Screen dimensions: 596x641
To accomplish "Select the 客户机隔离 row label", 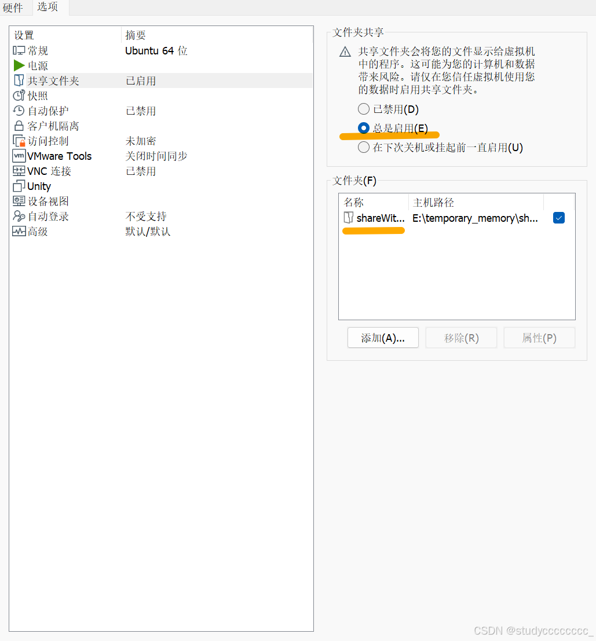I will pos(53,126).
